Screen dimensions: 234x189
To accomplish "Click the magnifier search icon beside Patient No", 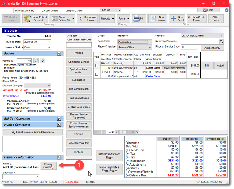I will (x=36, y=61).
